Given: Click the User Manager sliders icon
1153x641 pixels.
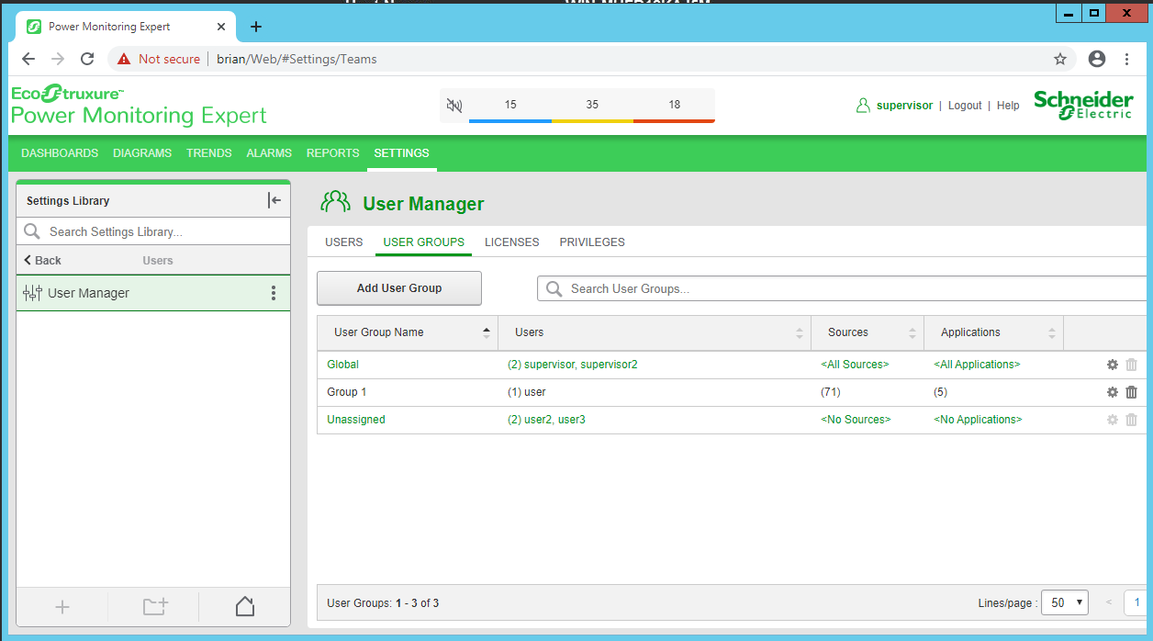Looking at the screenshot, I should pos(32,293).
